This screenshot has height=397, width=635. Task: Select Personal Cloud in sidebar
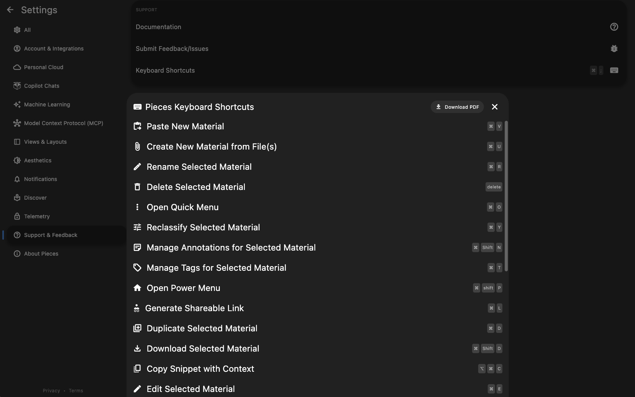tap(67, 67)
